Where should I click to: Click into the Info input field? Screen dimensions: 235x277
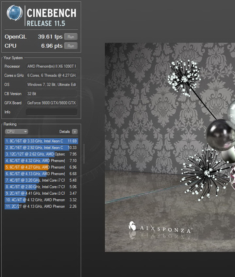pos(51,112)
